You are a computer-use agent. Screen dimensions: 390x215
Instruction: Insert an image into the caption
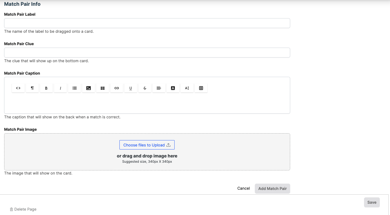tap(89, 88)
